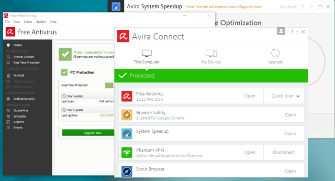The image size is (335, 181).
Task: Open the Extras menu in Free Antivirus
Action: click(28, 22)
